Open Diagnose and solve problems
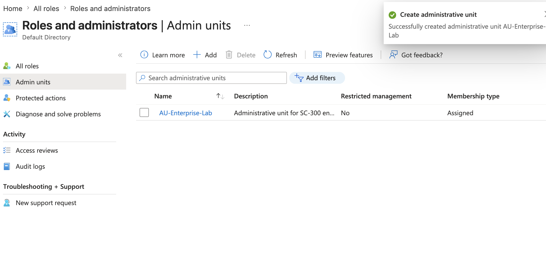Image resolution: width=546 pixels, height=258 pixels. pos(63,114)
